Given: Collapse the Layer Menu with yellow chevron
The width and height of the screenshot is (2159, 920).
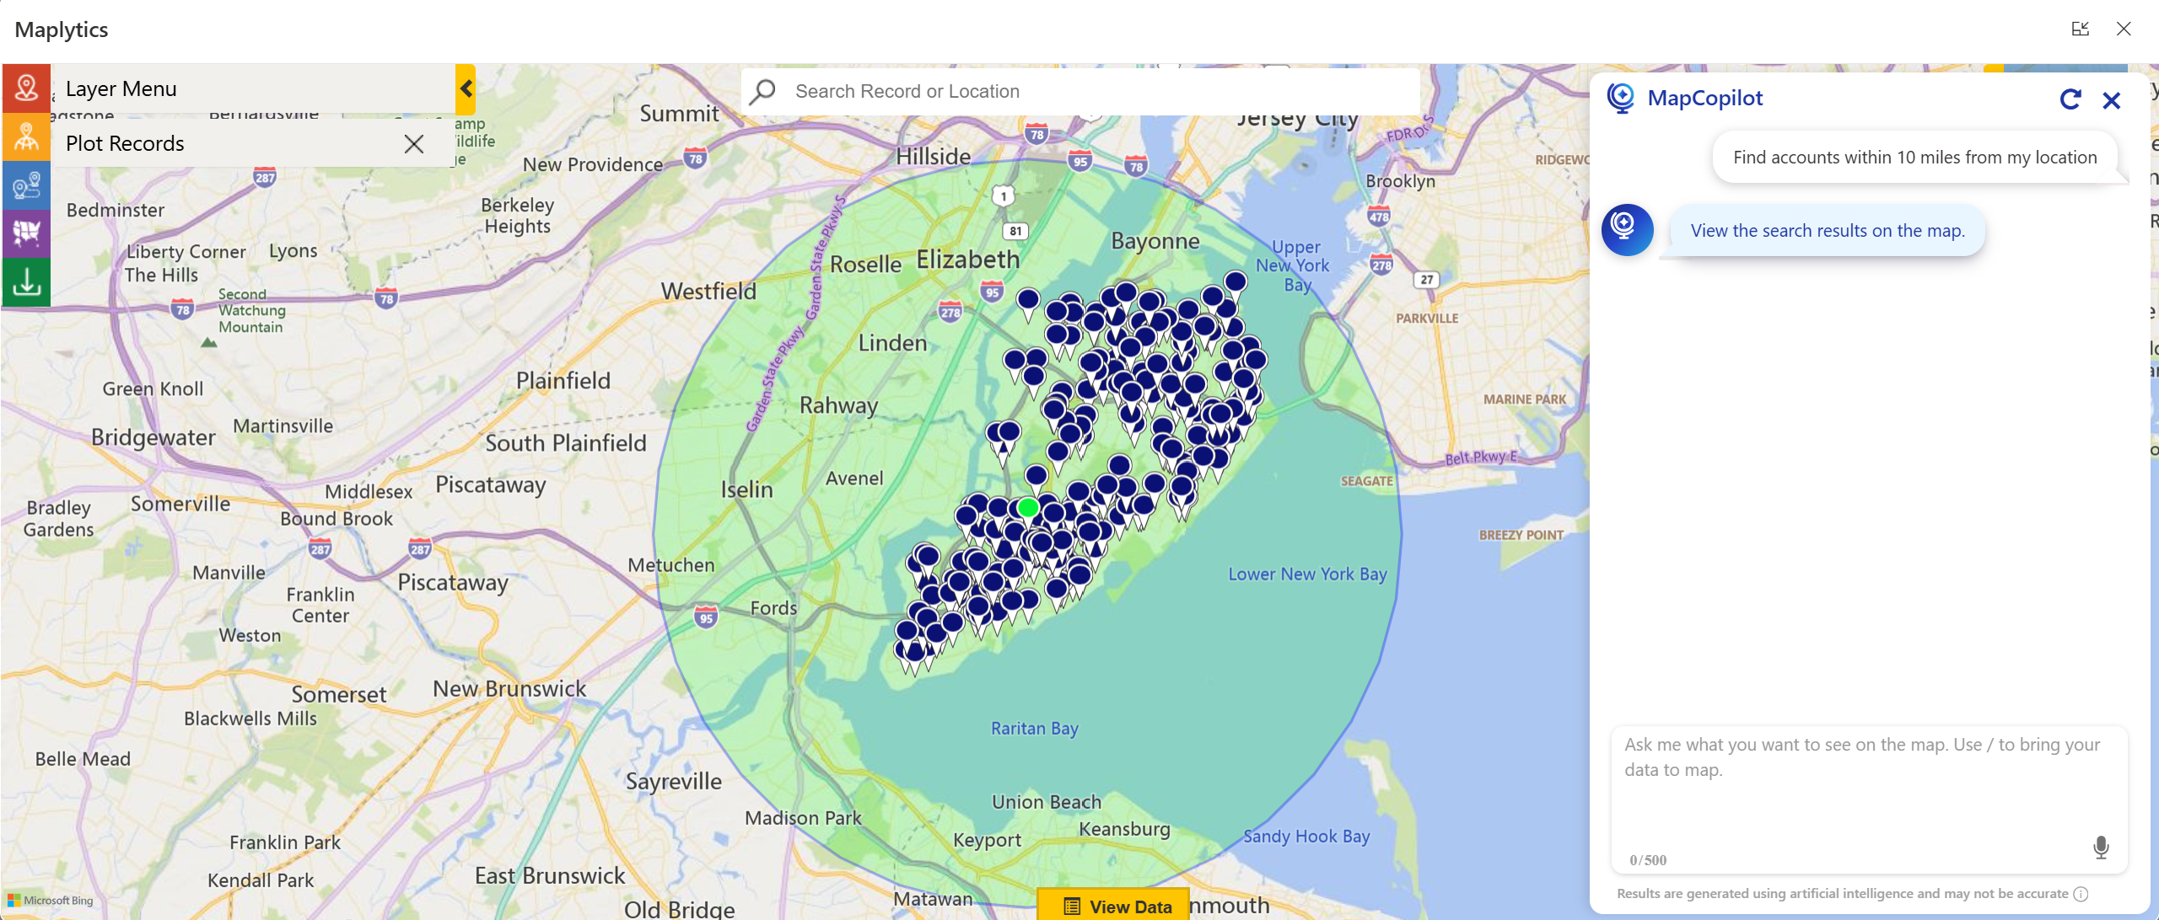Looking at the screenshot, I should tap(466, 88).
